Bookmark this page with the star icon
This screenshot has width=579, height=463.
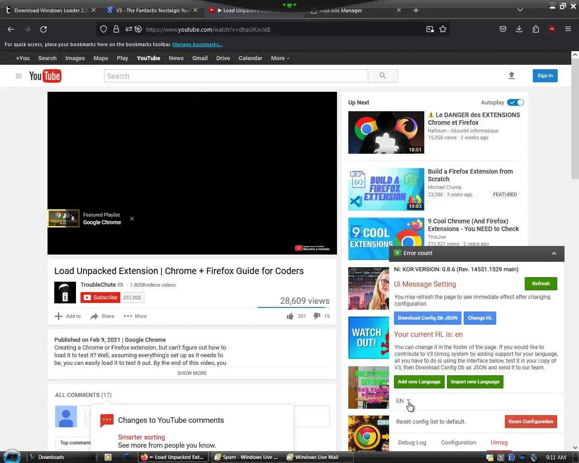click(x=443, y=29)
